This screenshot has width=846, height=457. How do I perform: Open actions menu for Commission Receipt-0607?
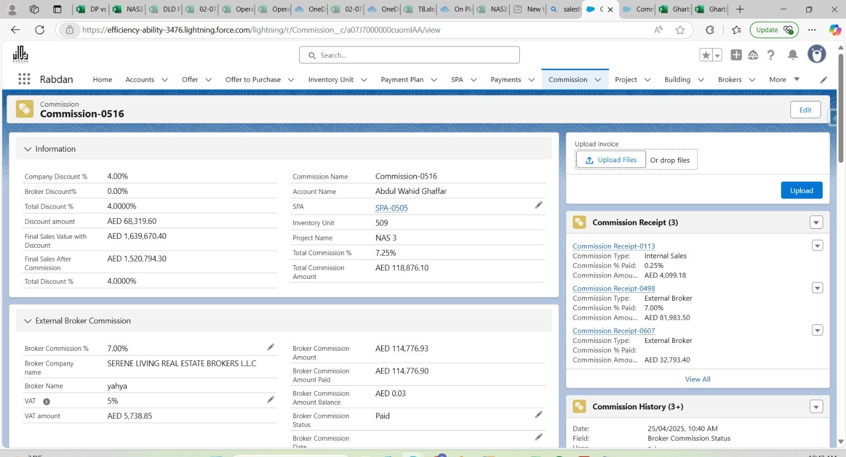[x=817, y=330]
